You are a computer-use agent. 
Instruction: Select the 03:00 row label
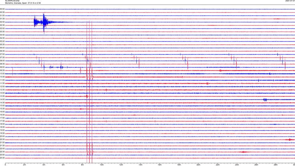point(2,28)
